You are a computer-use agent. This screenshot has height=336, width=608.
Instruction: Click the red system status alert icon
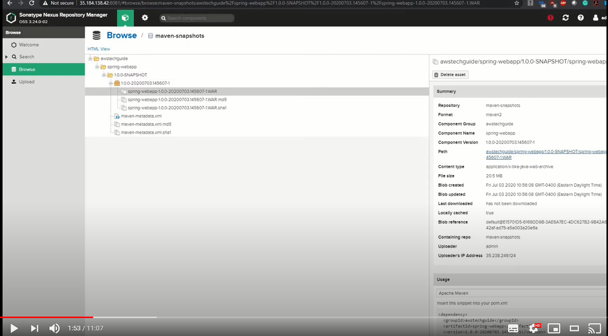click(x=550, y=18)
